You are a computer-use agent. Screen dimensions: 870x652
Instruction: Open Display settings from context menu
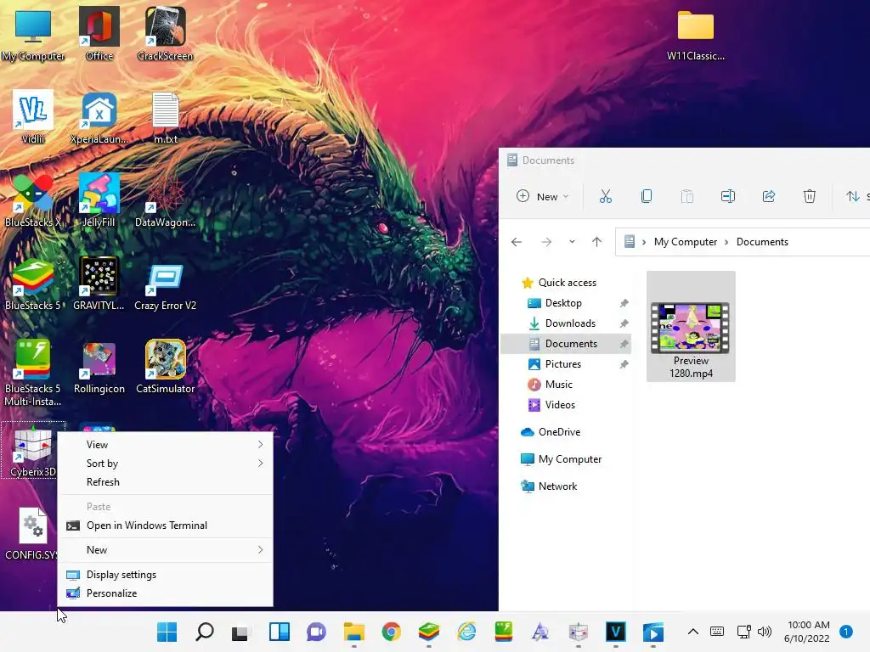coord(166,575)
